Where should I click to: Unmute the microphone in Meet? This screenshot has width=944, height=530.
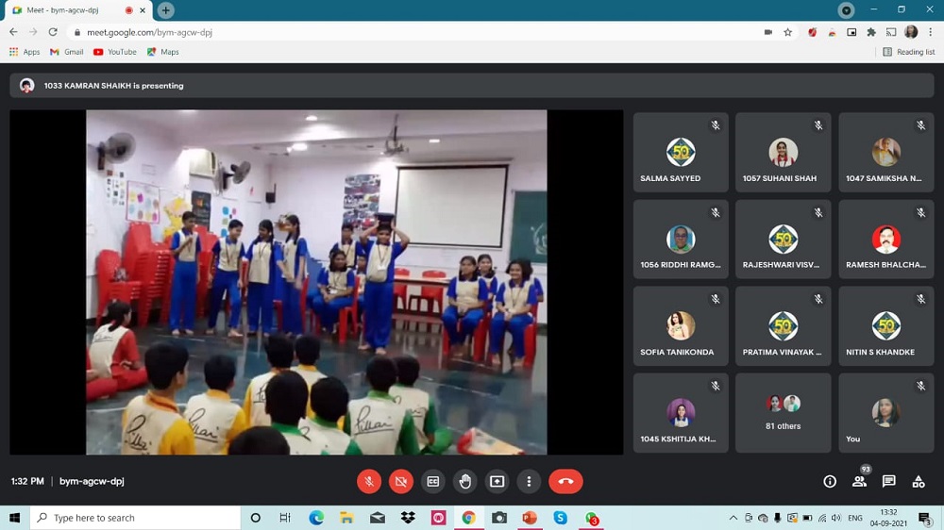pyautogui.click(x=369, y=481)
